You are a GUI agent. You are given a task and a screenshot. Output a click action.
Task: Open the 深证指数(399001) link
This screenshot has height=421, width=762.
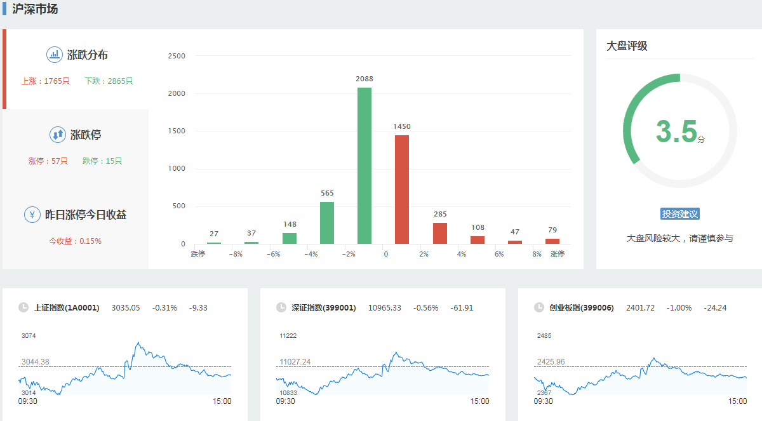[324, 308]
